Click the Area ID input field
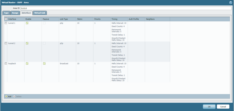Viewport: 234px width, 111px height. 126,8
